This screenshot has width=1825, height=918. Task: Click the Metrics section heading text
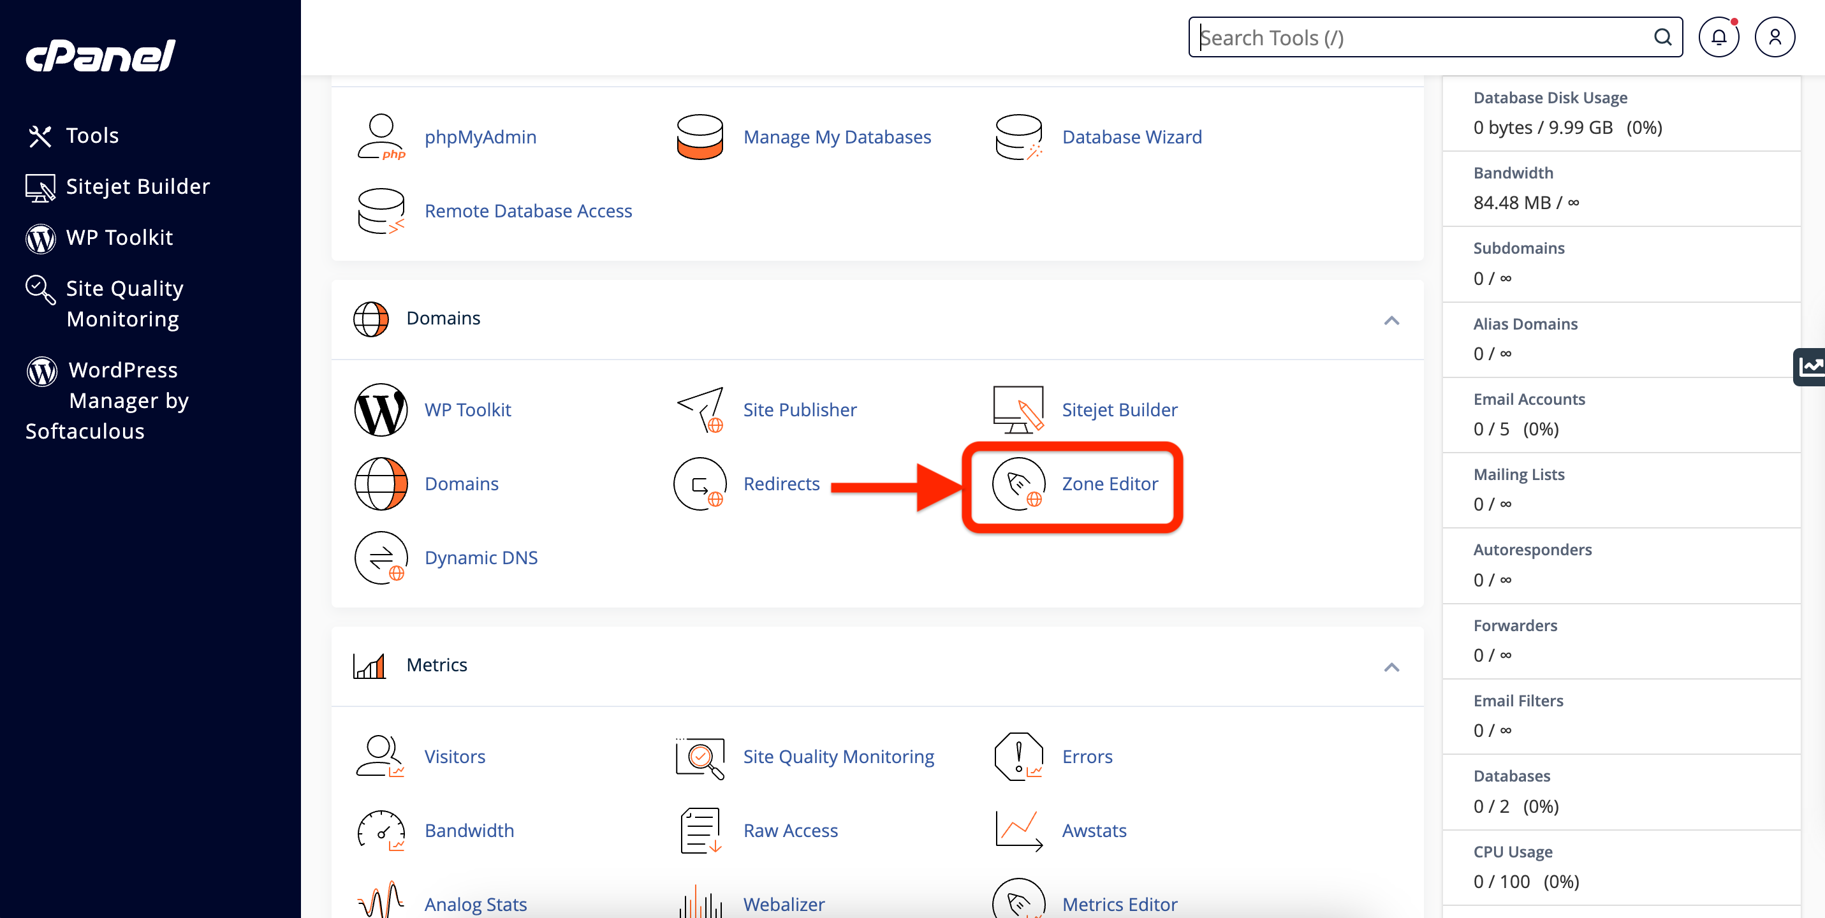(436, 665)
